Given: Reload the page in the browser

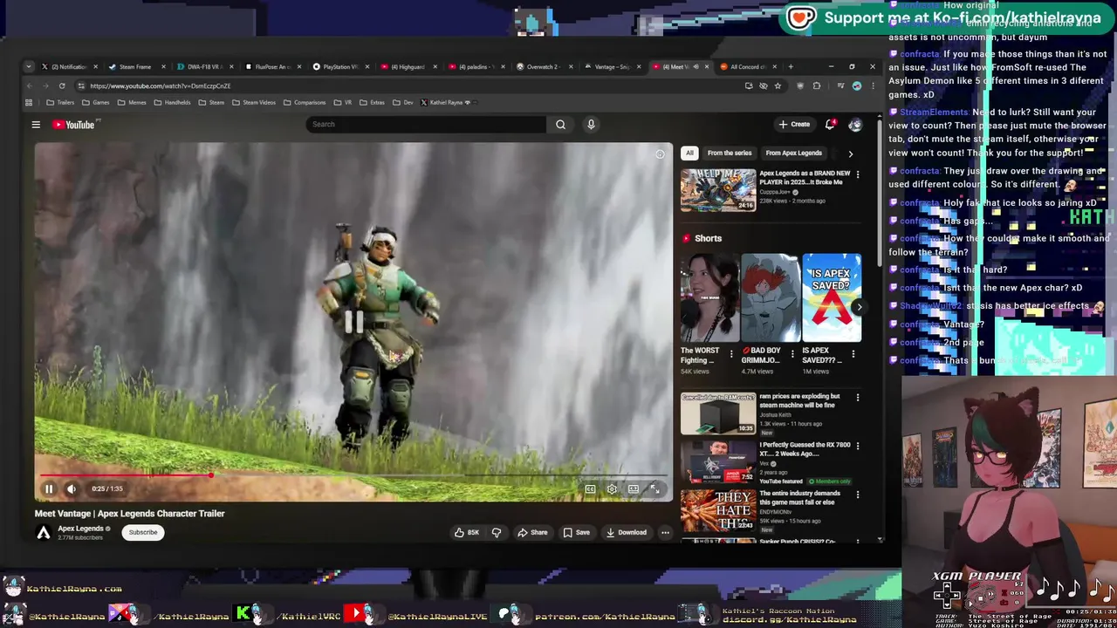Looking at the screenshot, I should coord(62,85).
